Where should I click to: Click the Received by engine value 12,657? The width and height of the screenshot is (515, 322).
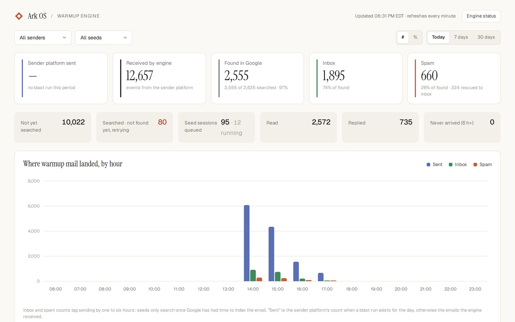click(139, 76)
